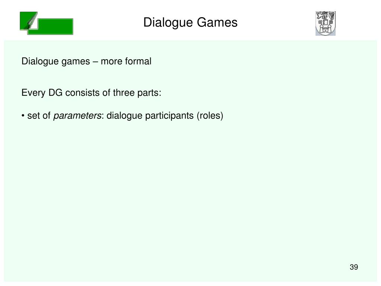The height and width of the screenshot is (286, 381).
Task: Click the text 'dialogue participants (roles)'
Action: (165, 115)
